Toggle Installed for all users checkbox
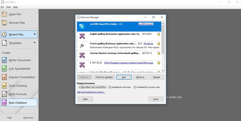The height and width of the screenshot is (121, 241). [110, 87]
